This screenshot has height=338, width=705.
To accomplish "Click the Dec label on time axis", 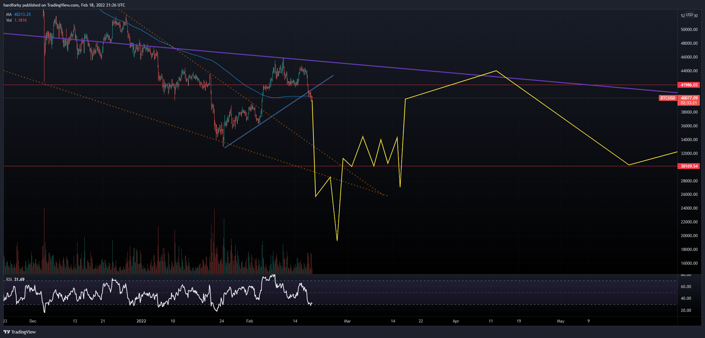I will (x=33, y=321).
